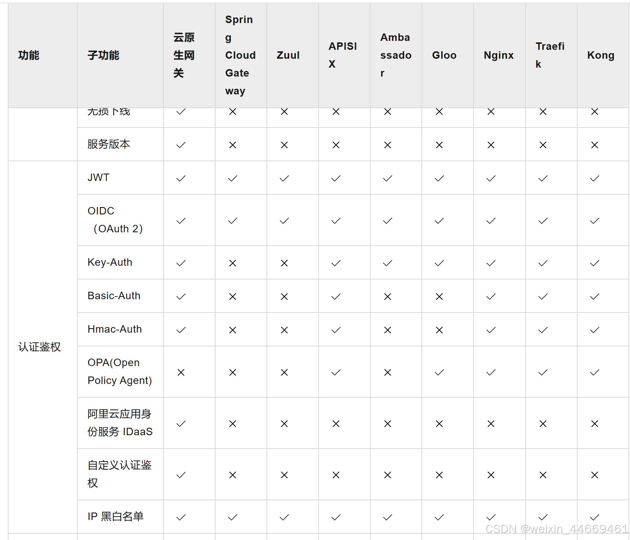This screenshot has width=630, height=540.
Task: Click the OPA cross under Ambassador
Action: [x=388, y=372]
